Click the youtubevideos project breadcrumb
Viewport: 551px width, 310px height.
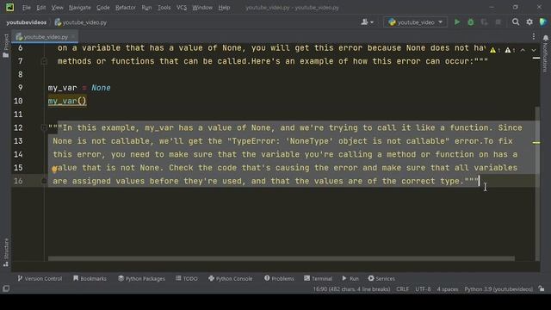(27, 22)
